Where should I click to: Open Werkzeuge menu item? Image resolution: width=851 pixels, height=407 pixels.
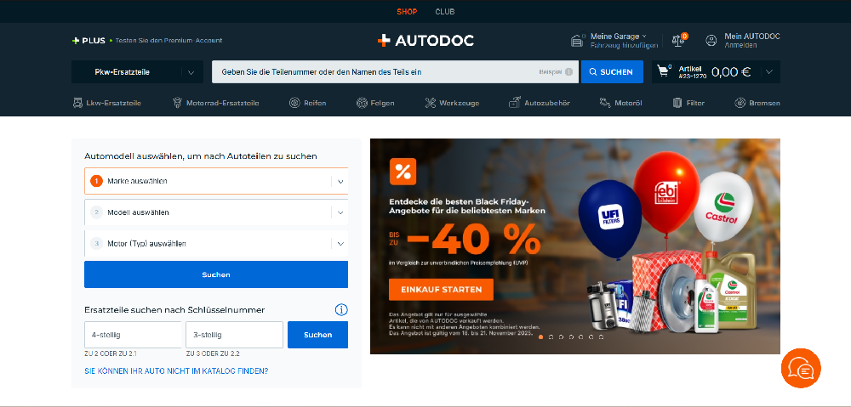(x=452, y=103)
